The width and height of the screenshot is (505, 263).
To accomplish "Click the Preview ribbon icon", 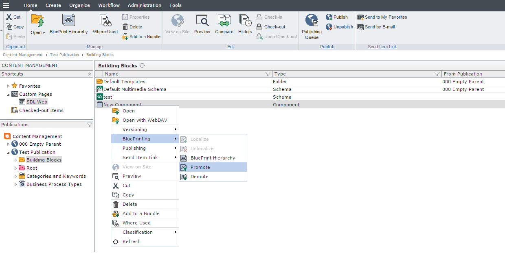I will (x=202, y=21).
